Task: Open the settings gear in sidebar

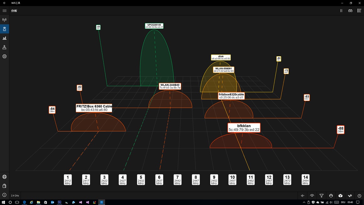Action: (x=4, y=56)
